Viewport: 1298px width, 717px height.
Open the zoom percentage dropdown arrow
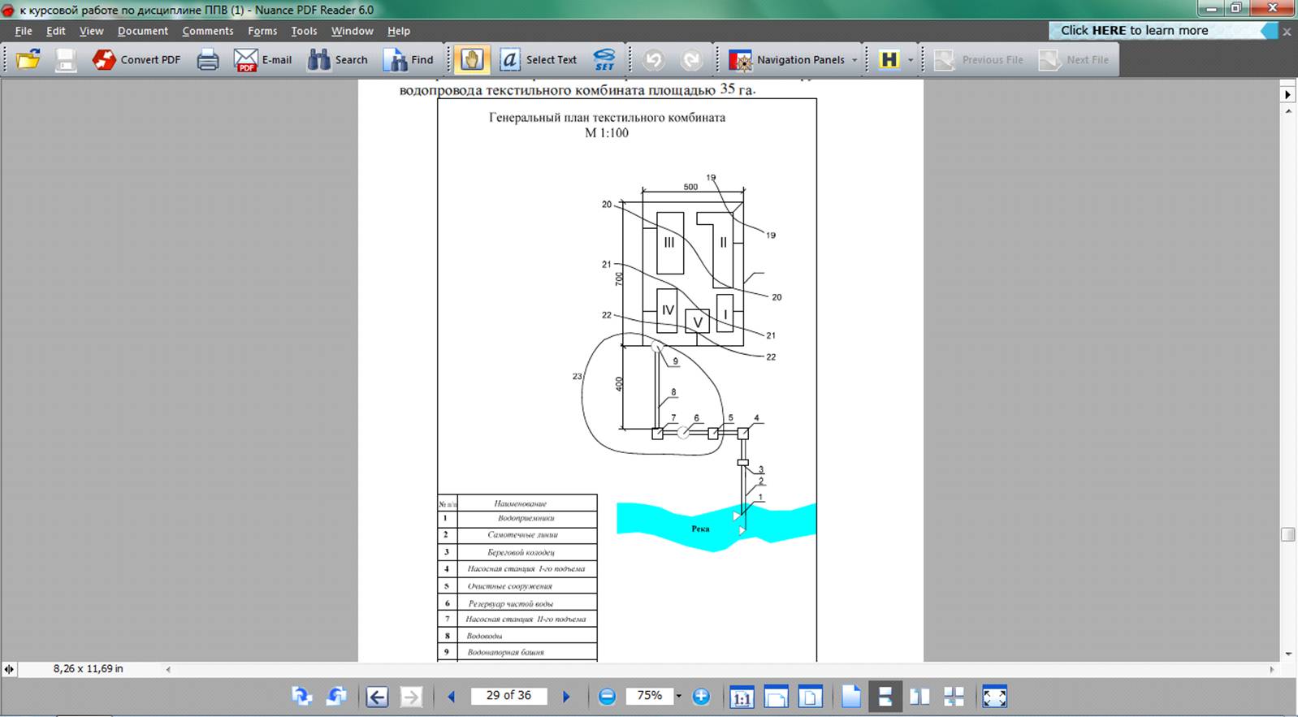[x=679, y=696]
